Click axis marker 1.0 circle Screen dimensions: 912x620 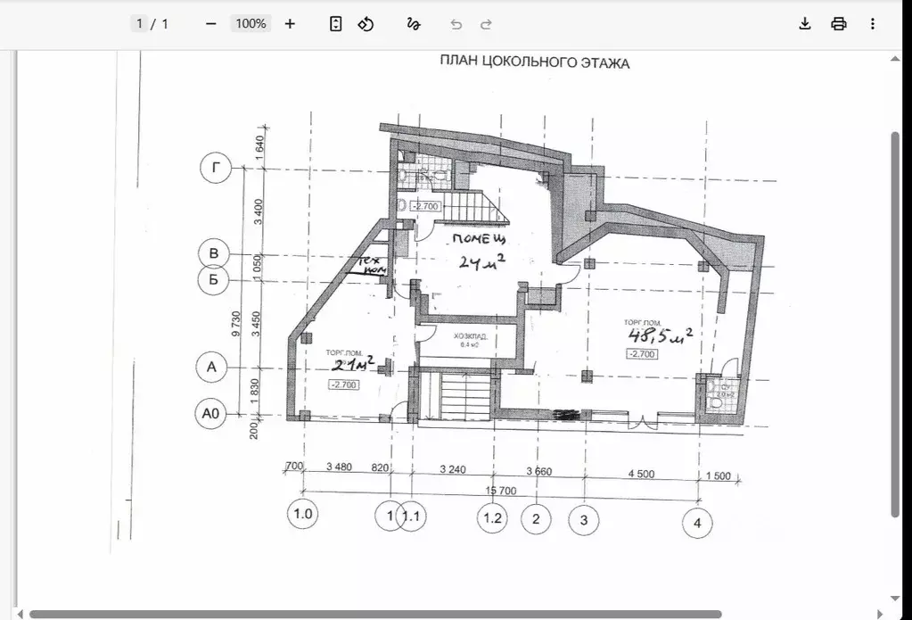click(x=303, y=514)
